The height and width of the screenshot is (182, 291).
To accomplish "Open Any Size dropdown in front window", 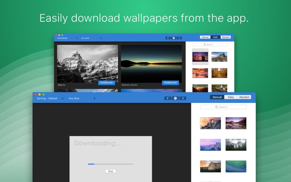I will 82,98.
